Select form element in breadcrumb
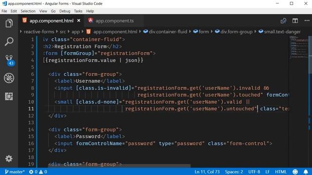 (x=204, y=32)
